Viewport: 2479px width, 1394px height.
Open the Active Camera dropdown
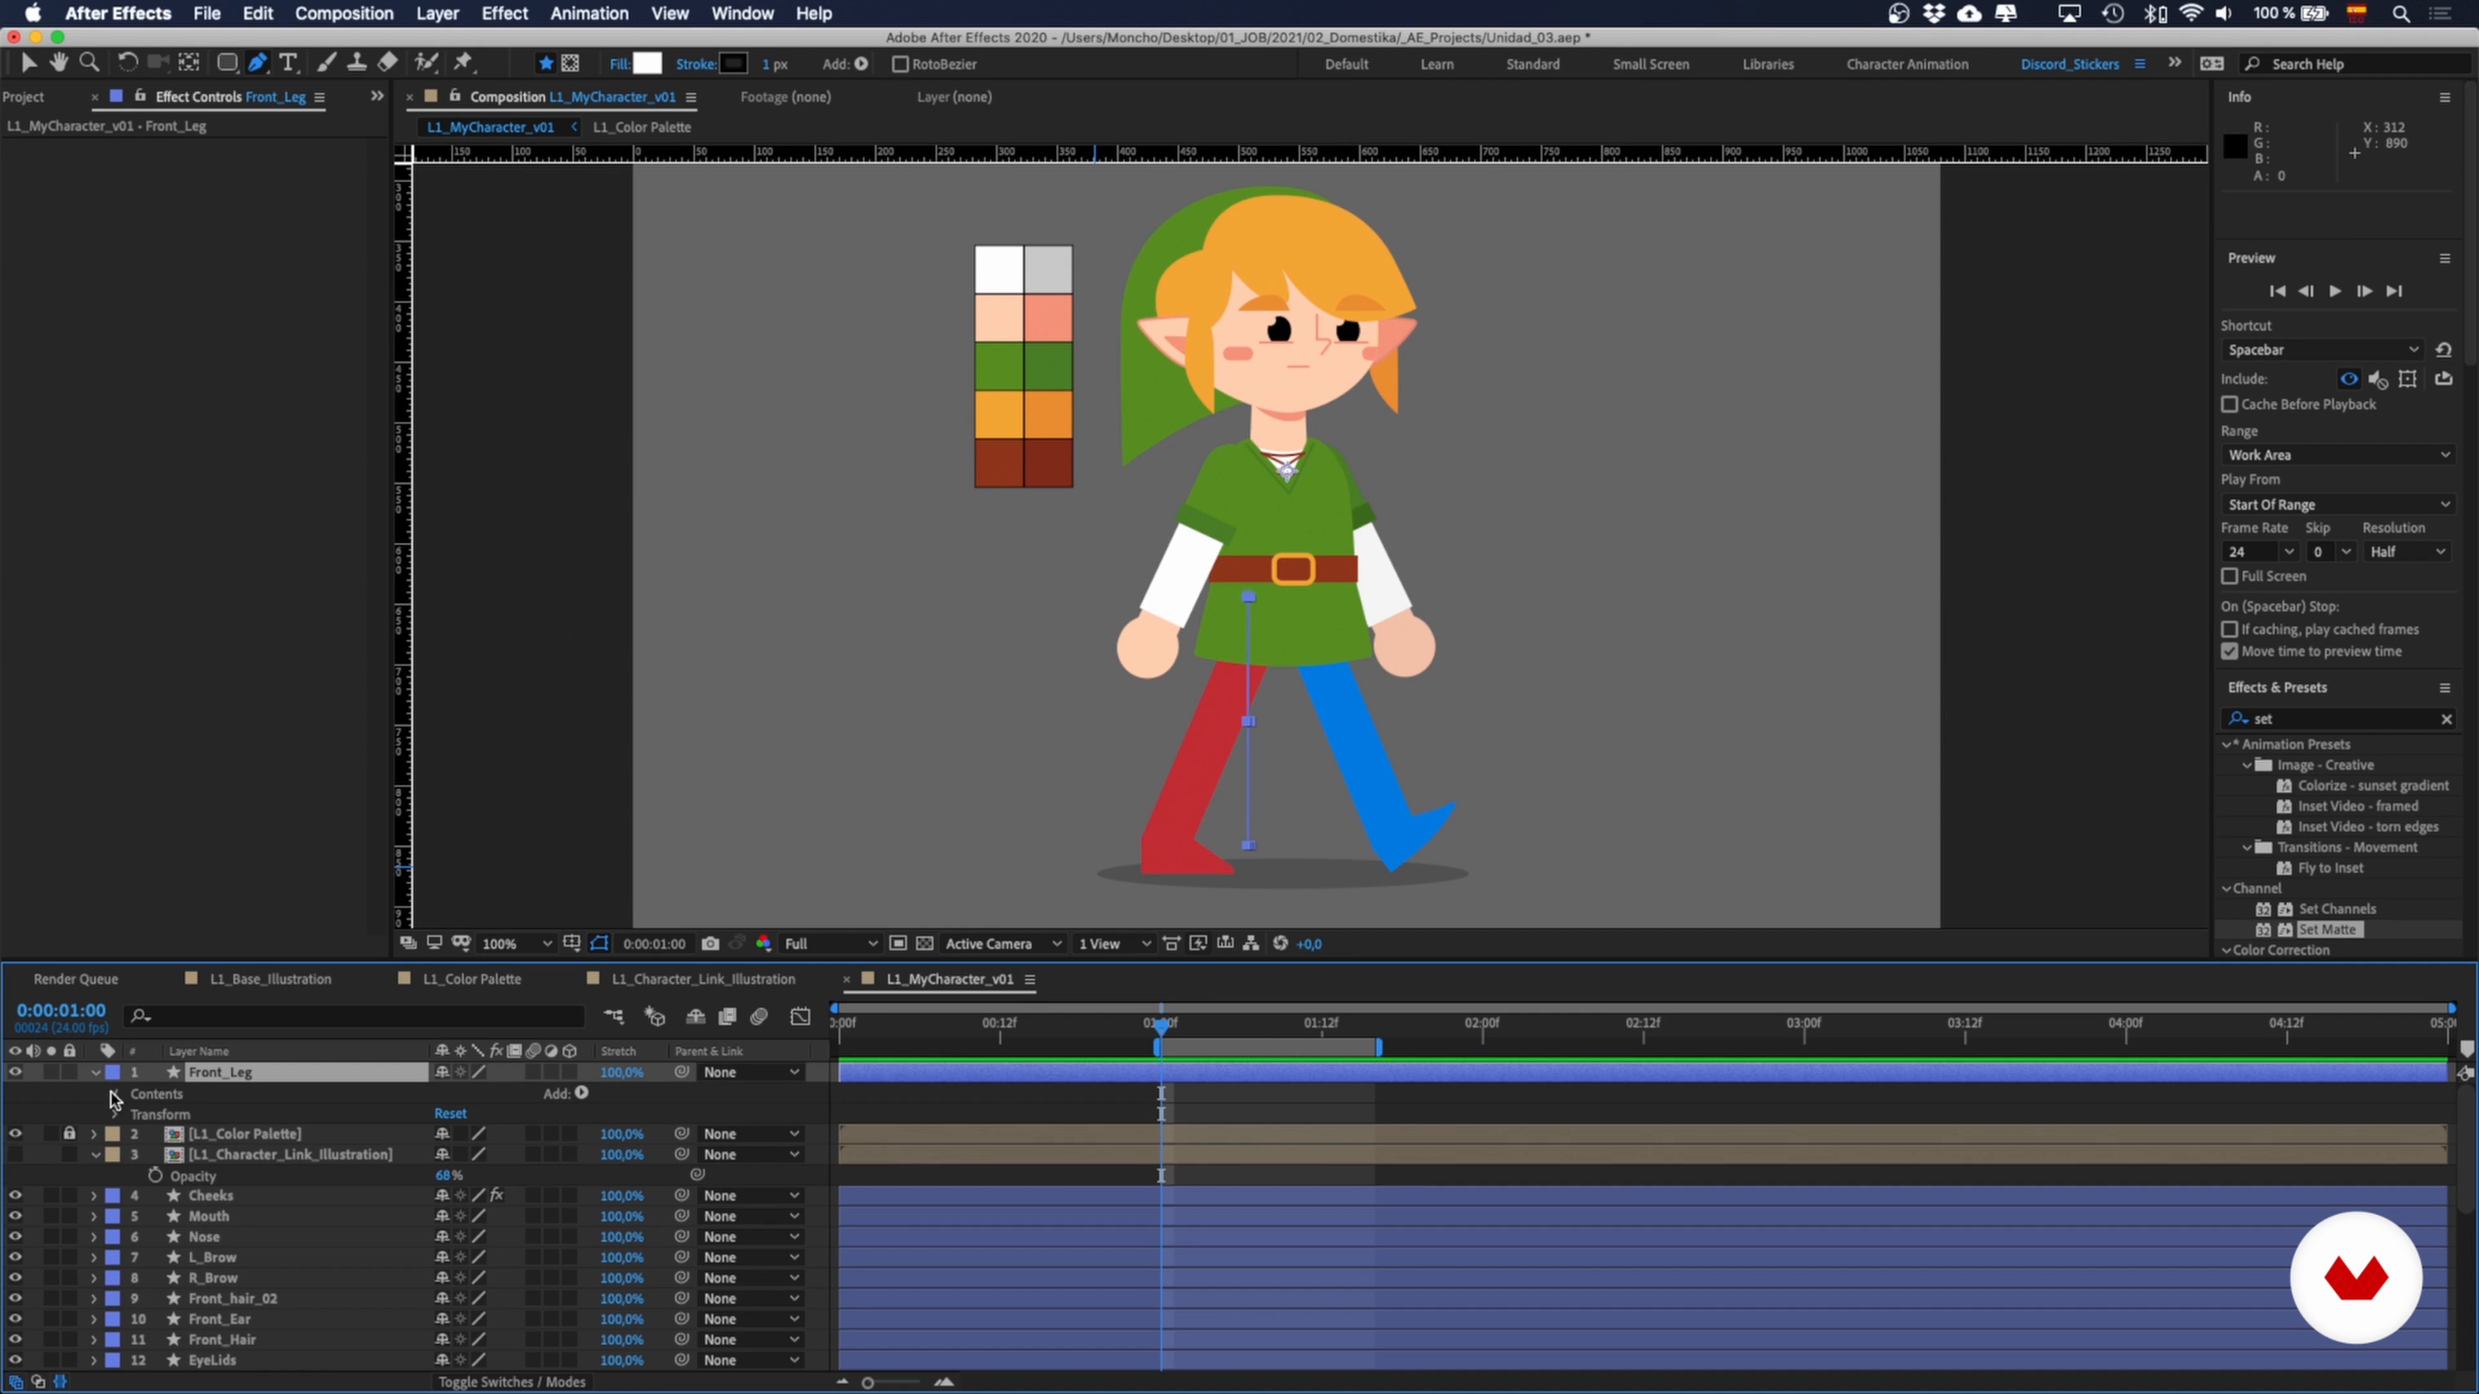(1003, 944)
